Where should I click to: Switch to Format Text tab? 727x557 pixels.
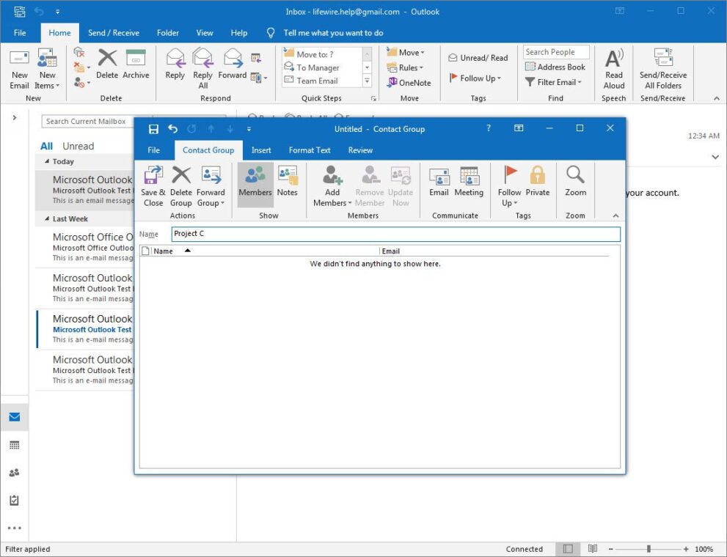tap(310, 150)
